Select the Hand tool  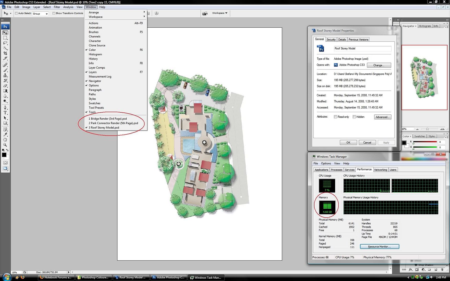click(5, 140)
